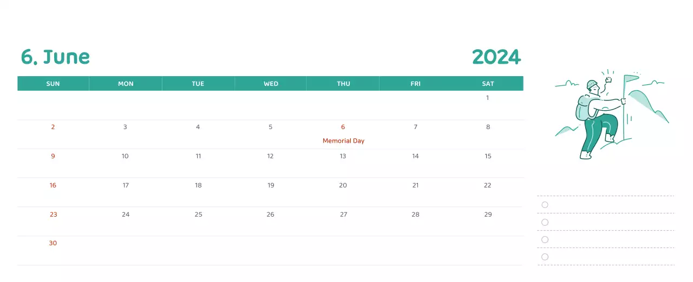Select Friday June 21 date
The image size is (693, 282).
pos(415,185)
